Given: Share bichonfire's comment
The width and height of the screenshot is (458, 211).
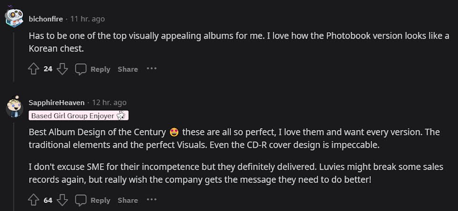Looking at the screenshot, I should click(x=128, y=69).
